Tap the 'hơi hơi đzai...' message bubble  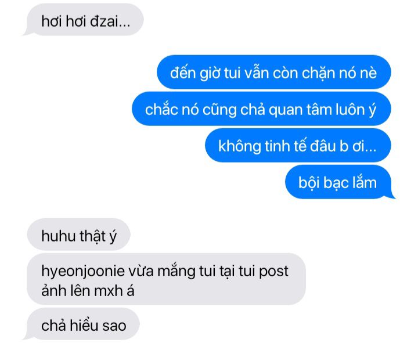coord(85,20)
